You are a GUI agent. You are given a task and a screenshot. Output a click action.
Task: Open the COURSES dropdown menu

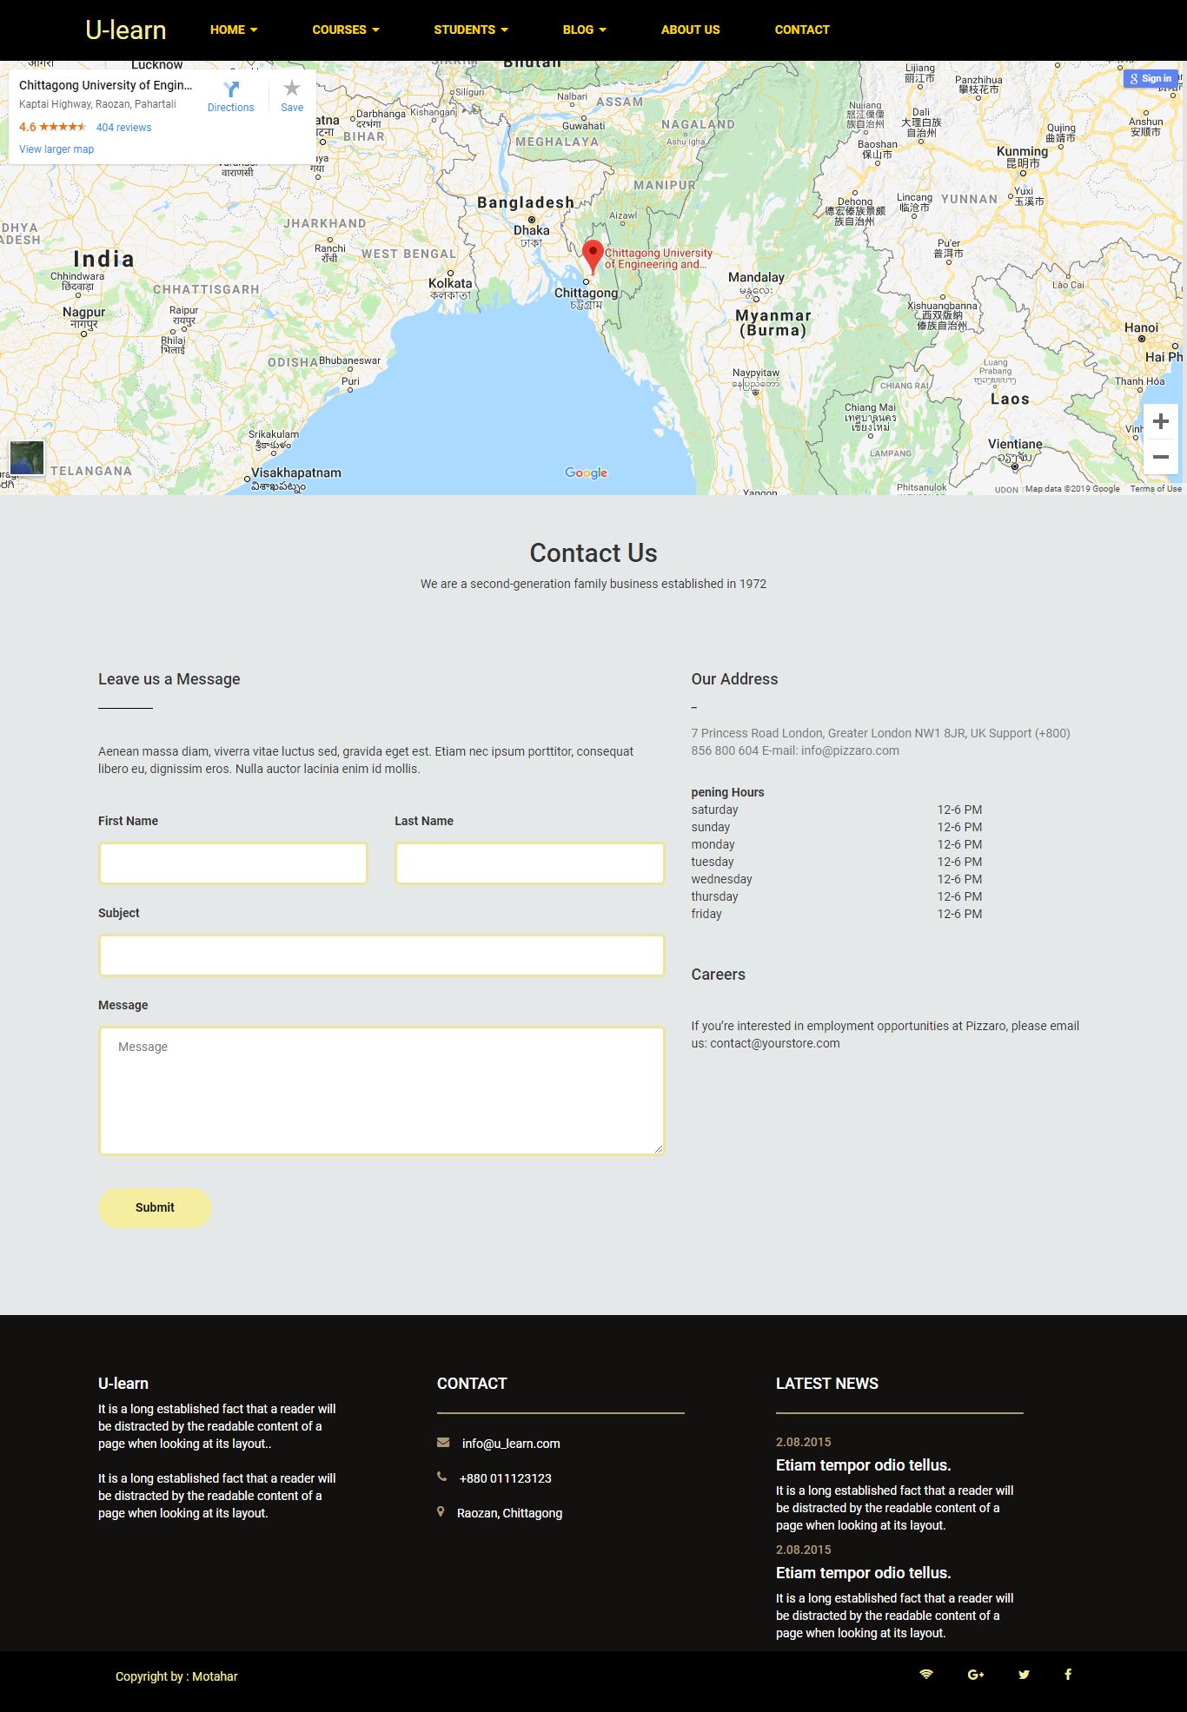346,30
